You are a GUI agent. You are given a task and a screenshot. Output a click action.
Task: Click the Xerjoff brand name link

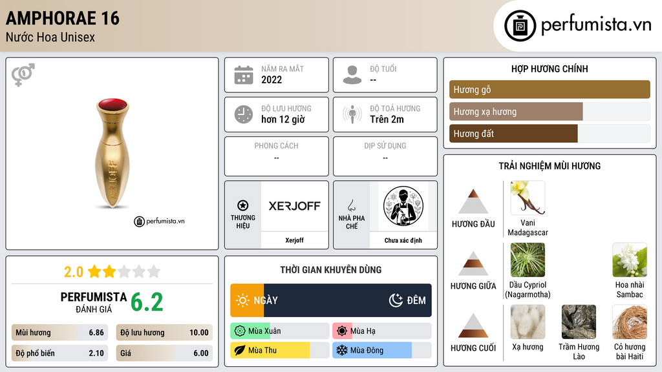[x=294, y=240]
